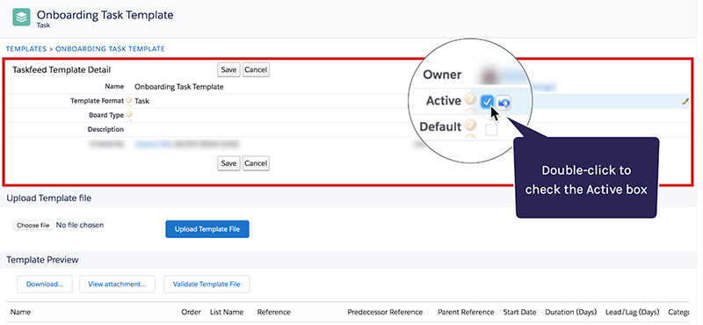
Task: Click the Template Format value 'Task'
Action: pos(141,101)
